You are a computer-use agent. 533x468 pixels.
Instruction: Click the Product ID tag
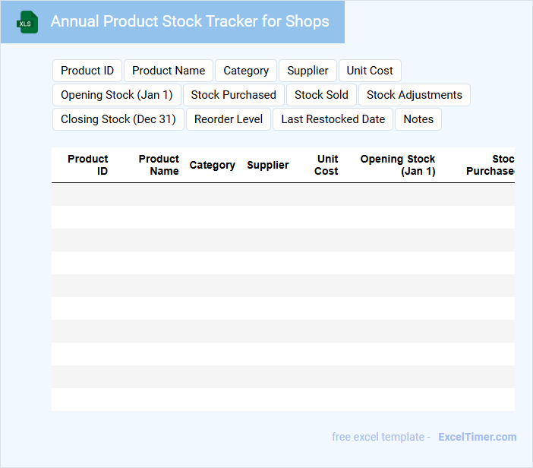click(x=87, y=71)
